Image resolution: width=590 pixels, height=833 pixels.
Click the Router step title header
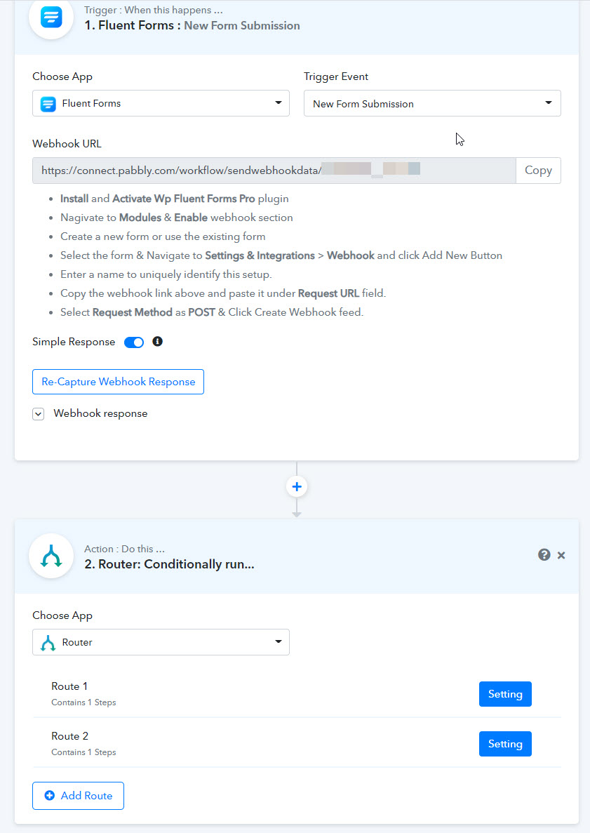(169, 564)
